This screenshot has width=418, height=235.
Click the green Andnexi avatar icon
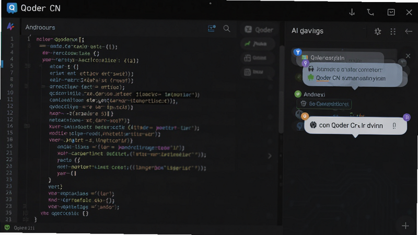298,94
